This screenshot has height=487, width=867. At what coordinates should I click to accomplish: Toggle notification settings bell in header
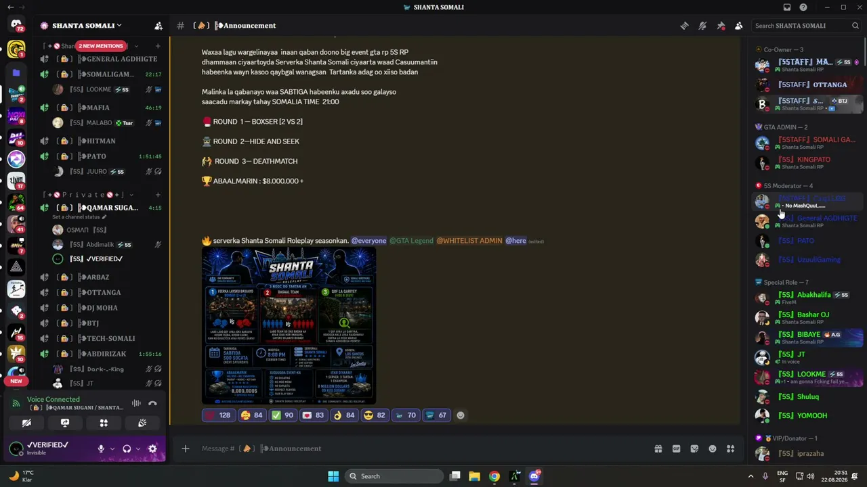point(702,26)
